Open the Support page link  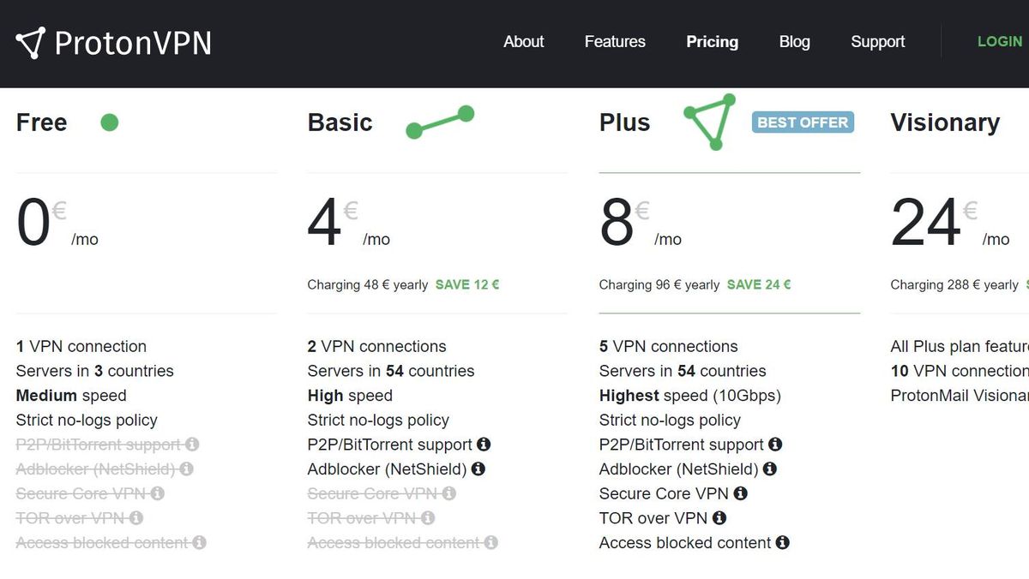click(x=877, y=41)
